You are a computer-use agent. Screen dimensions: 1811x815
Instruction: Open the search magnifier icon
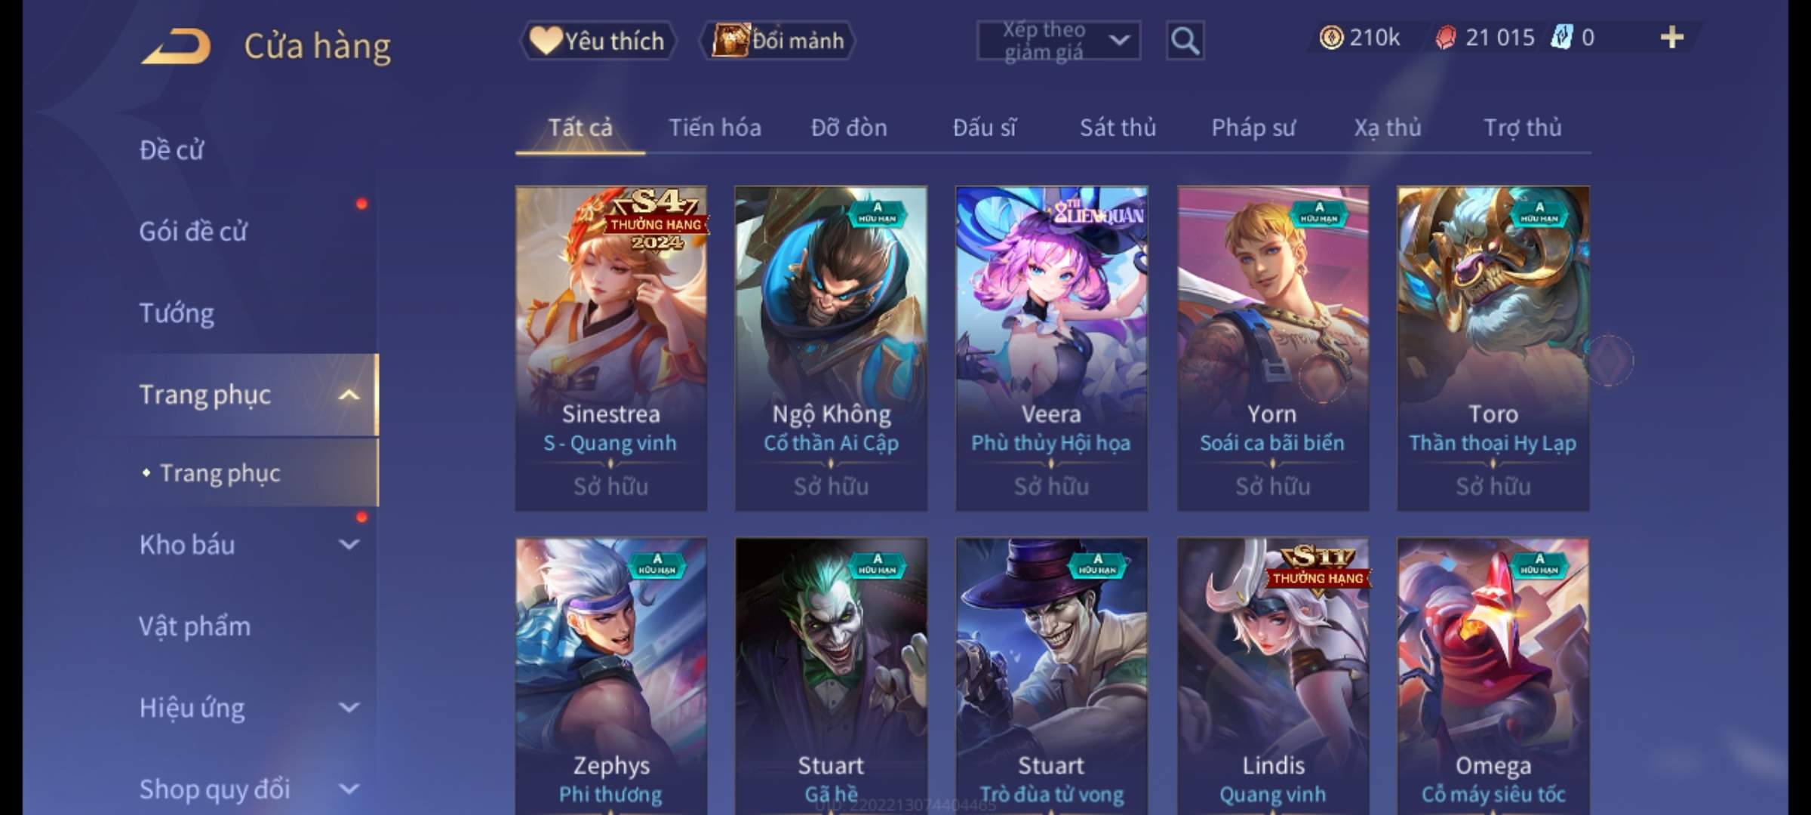1185,41
